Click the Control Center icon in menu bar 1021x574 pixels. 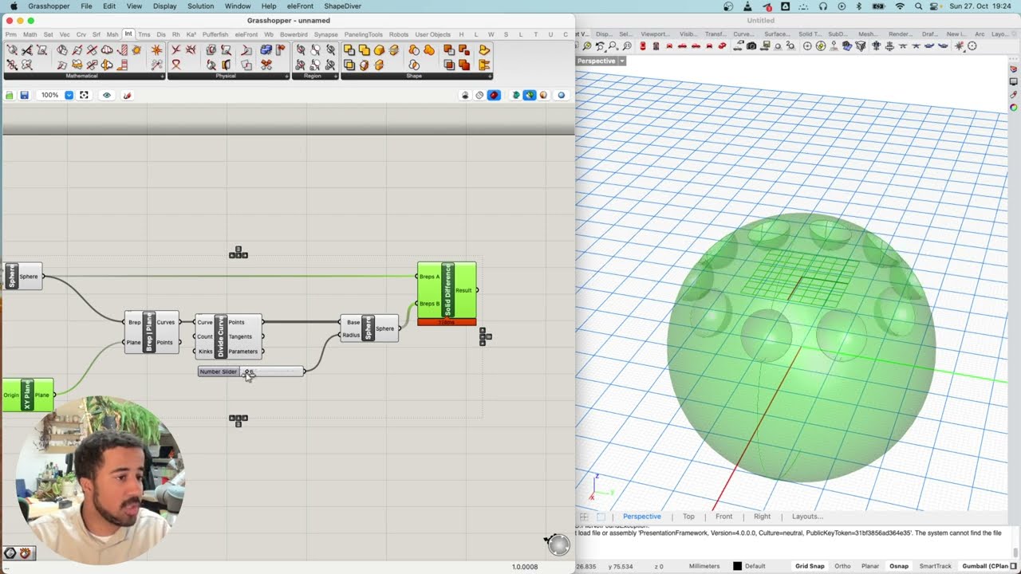coord(935,6)
